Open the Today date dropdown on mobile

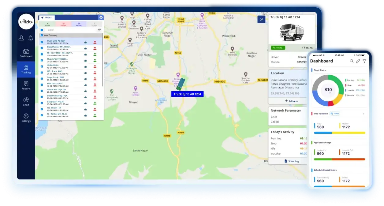point(335,114)
